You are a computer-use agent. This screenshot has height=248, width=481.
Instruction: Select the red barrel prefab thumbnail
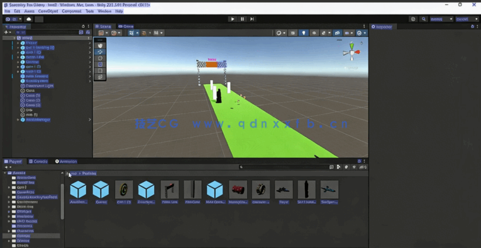point(238,190)
